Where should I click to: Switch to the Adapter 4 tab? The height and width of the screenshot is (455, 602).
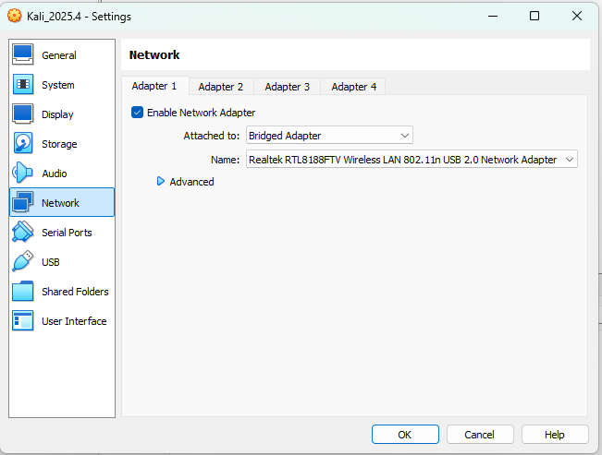[x=354, y=87]
